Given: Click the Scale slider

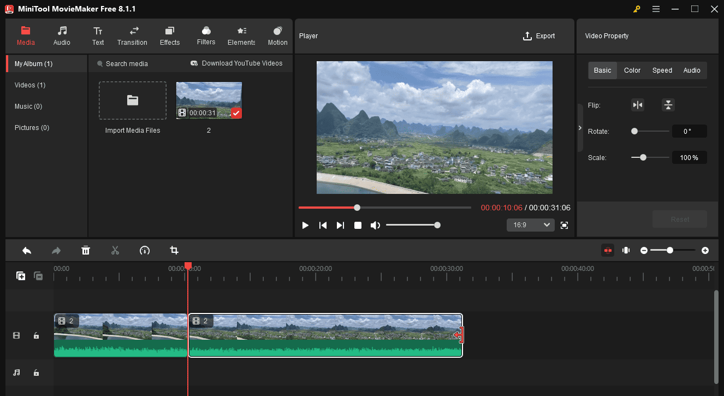Looking at the screenshot, I should tap(650, 157).
